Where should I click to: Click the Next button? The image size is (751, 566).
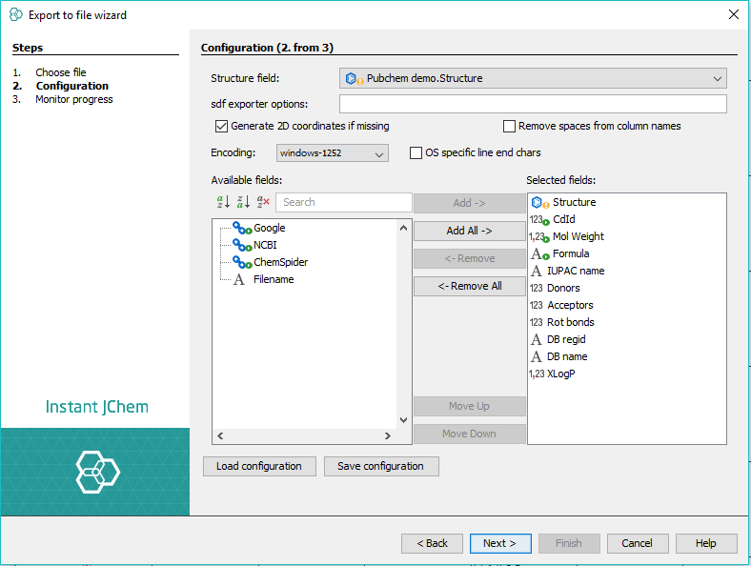click(x=499, y=543)
